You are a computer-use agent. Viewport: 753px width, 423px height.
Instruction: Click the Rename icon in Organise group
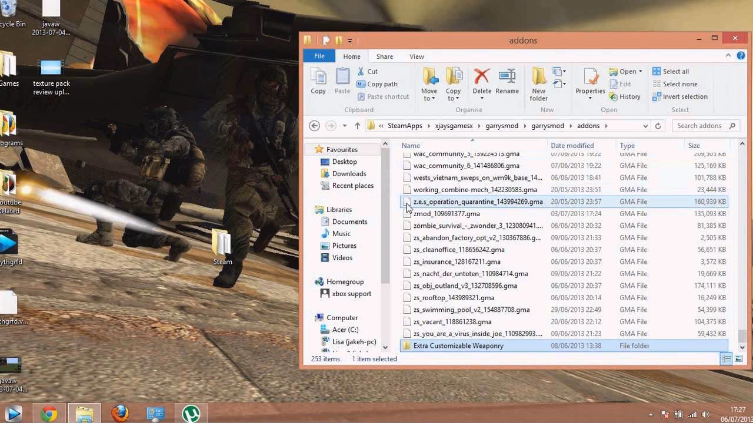click(x=507, y=76)
